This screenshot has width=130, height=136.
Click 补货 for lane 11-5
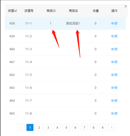coord(114,75)
